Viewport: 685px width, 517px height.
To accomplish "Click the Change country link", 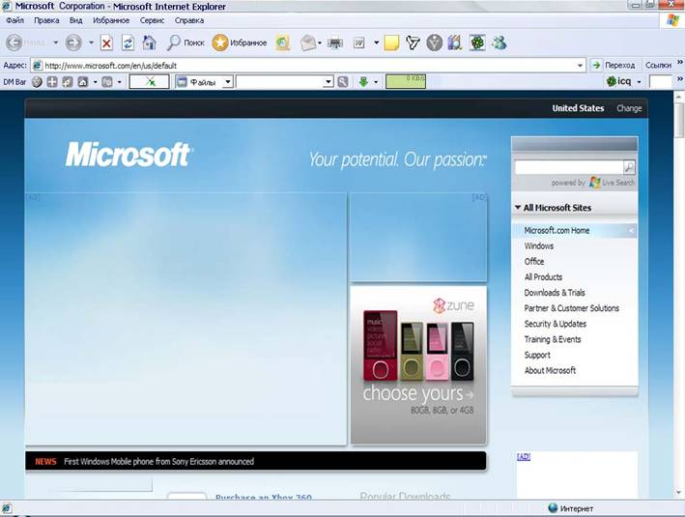I will click(x=629, y=108).
